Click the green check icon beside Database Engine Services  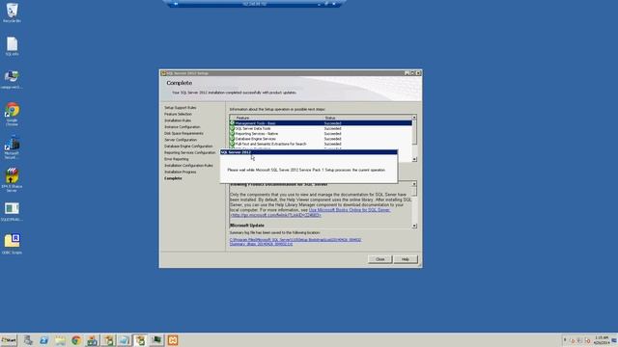232,139
